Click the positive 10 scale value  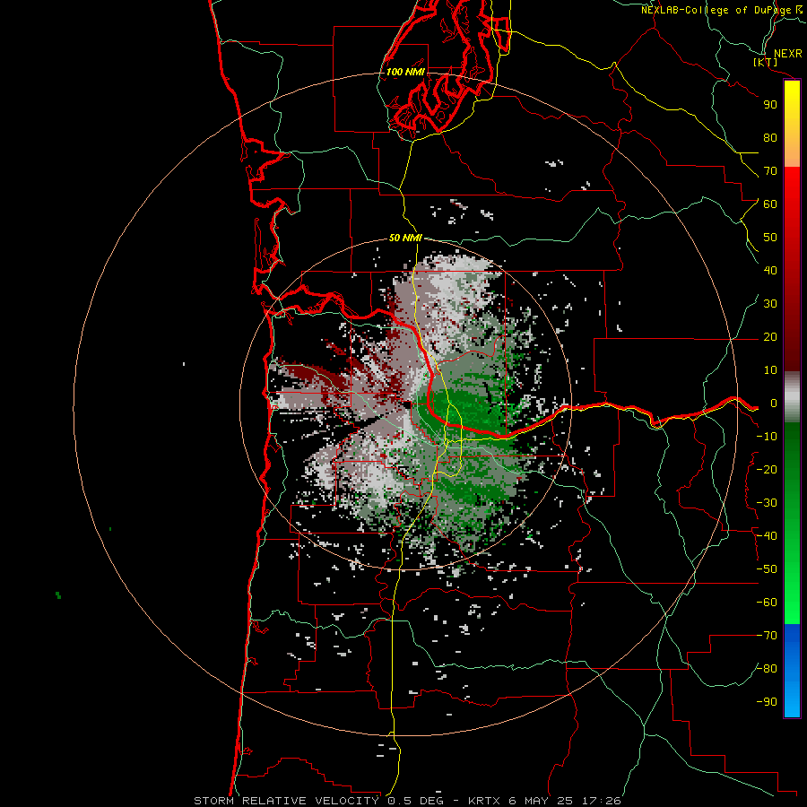click(770, 370)
